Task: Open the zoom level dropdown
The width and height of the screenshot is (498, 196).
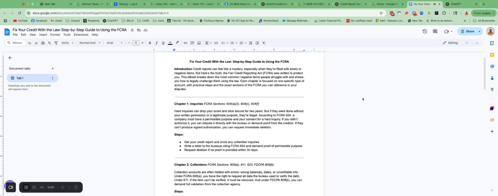Action: 67,43
